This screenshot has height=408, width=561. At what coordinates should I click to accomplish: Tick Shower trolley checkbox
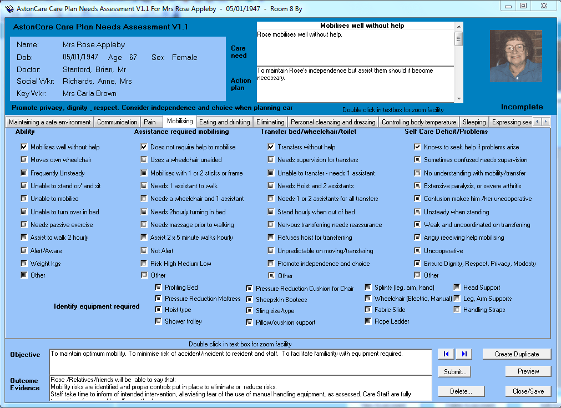pos(158,321)
